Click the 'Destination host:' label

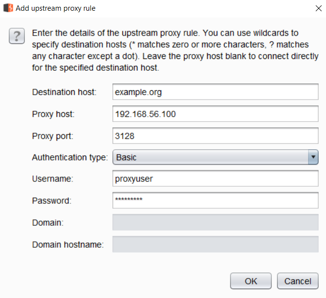[x=64, y=92]
